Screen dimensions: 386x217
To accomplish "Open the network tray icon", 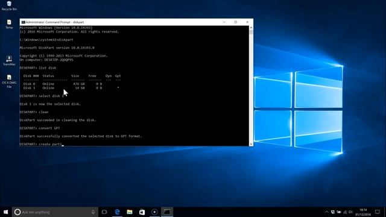I will coord(345,212).
